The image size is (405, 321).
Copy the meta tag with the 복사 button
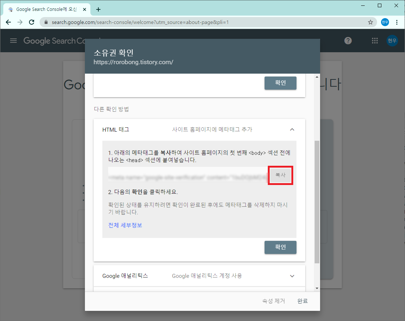[280, 175]
